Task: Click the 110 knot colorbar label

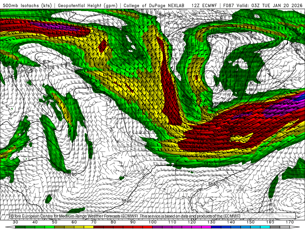Action: click(x=172, y=222)
